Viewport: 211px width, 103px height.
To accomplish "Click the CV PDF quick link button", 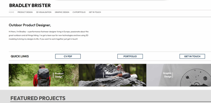I will pyautogui.click(x=68, y=56).
